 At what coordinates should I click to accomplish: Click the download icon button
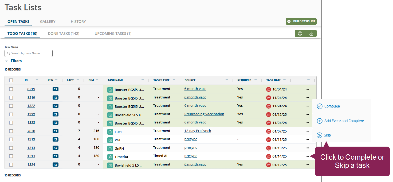311,34
